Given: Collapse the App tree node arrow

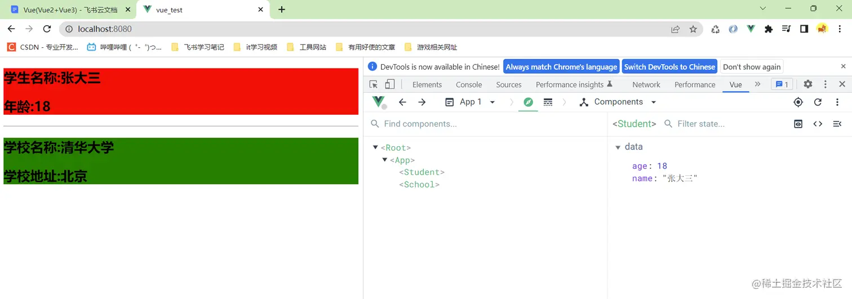Looking at the screenshot, I should click(385, 160).
